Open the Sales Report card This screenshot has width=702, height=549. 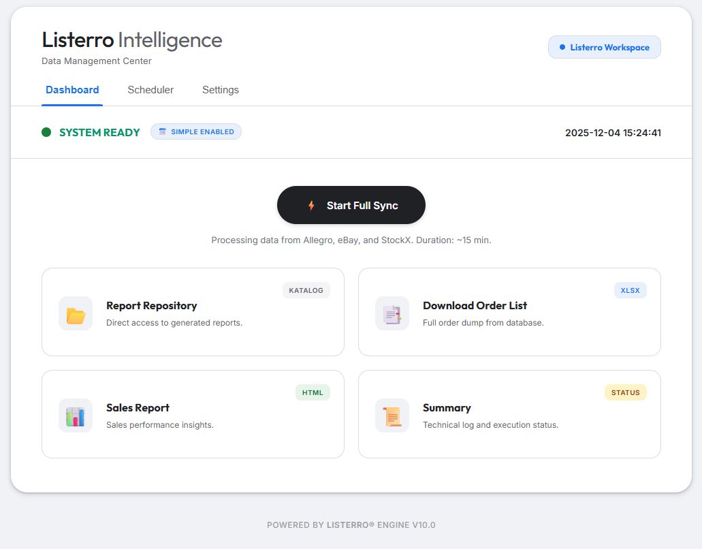point(193,413)
